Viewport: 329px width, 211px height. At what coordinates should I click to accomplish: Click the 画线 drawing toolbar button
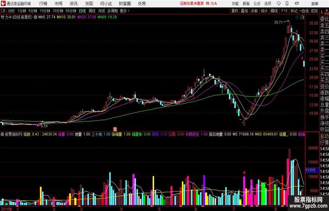(274, 11)
